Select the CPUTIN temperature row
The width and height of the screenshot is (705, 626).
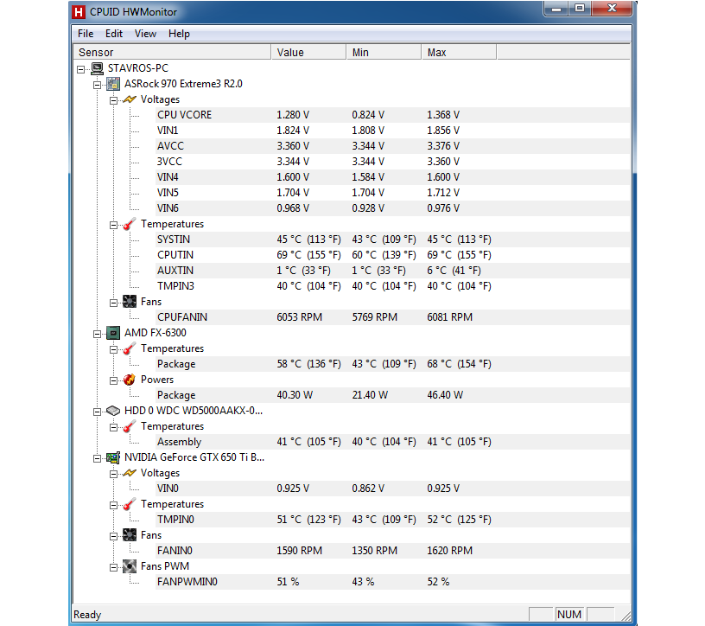(x=392, y=255)
